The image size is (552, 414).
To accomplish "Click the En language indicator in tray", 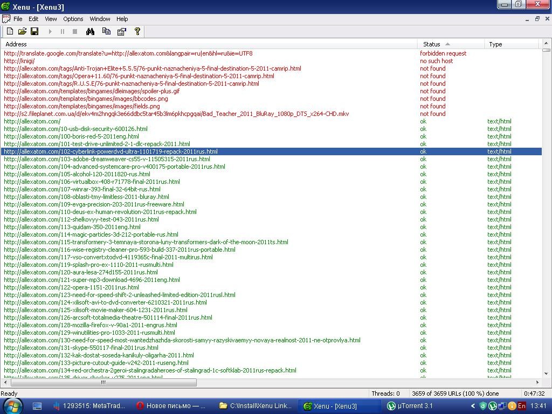I will [x=522, y=406].
